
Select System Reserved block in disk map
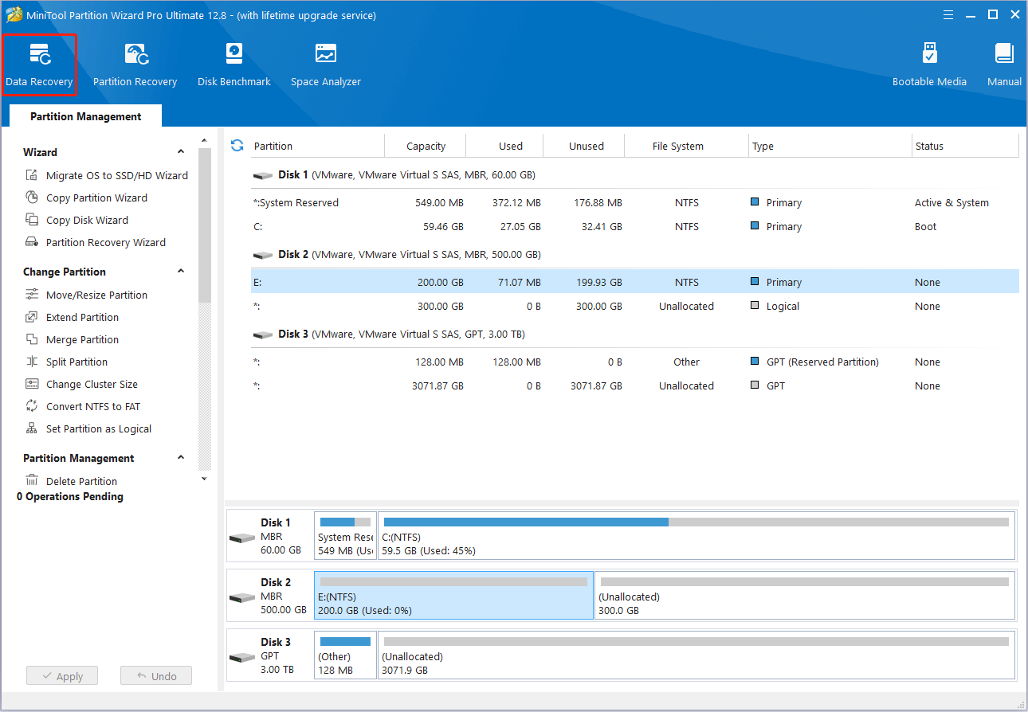[345, 536]
